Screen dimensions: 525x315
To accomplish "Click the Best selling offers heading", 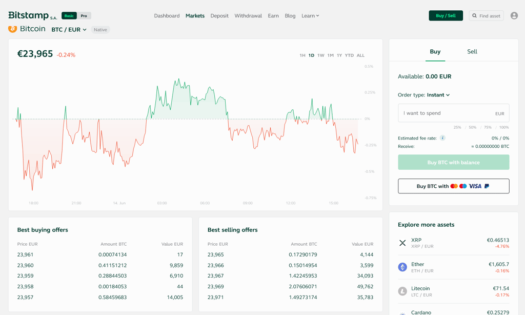I will pos(233,230).
